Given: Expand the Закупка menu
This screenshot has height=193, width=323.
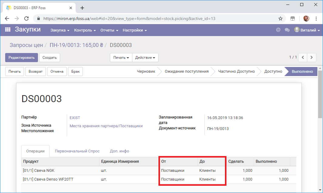Looking at the screenshot, I should pyautogui.click(x=60, y=30).
